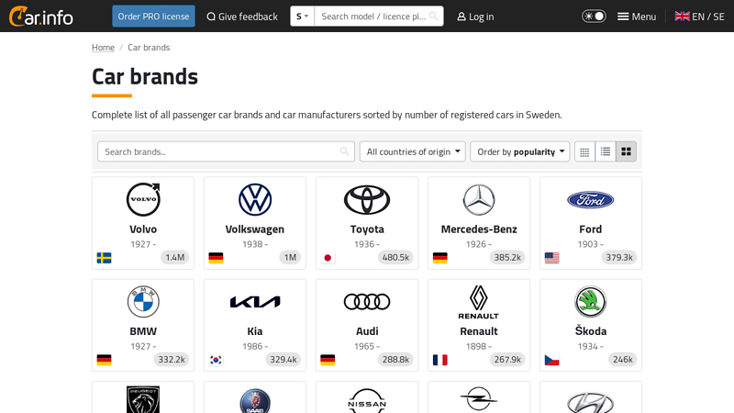Click the 288.8k badge on Audi
Image resolution: width=734 pixels, height=413 pixels.
tap(395, 360)
